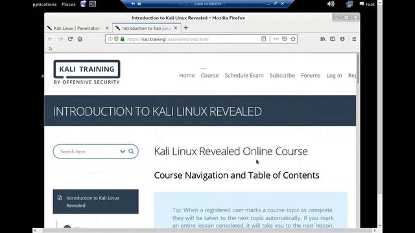This screenshot has width=415, height=233.
Task: Select Introduction to Kali Linux Revealed sidebar item
Action: click(95, 201)
